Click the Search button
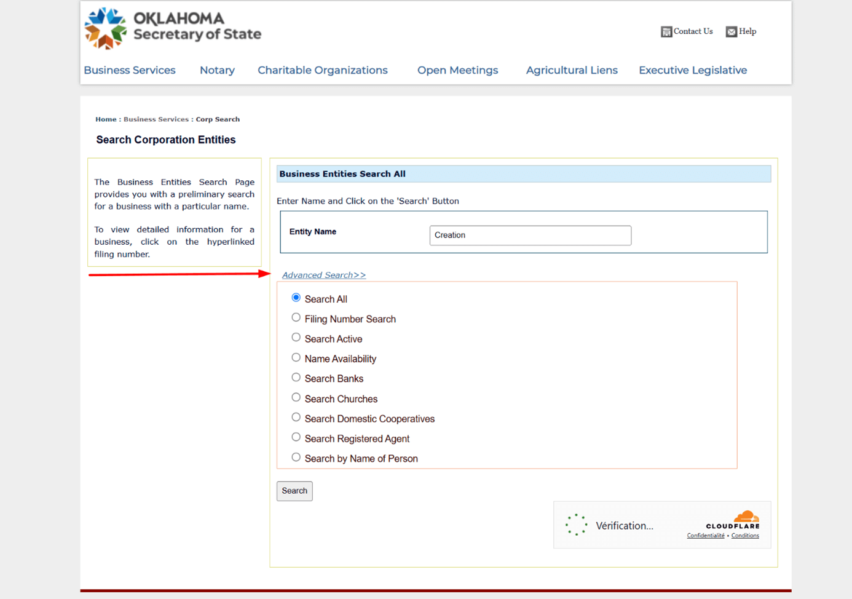The width and height of the screenshot is (852, 599). coord(294,491)
